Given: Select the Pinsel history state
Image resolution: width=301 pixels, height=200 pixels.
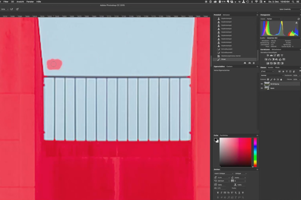Looking at the screenshot, I should click(x=235, y=59).
